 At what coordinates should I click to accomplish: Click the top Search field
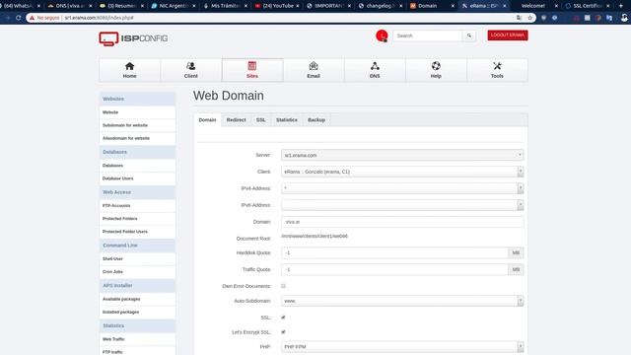(428, 35)
